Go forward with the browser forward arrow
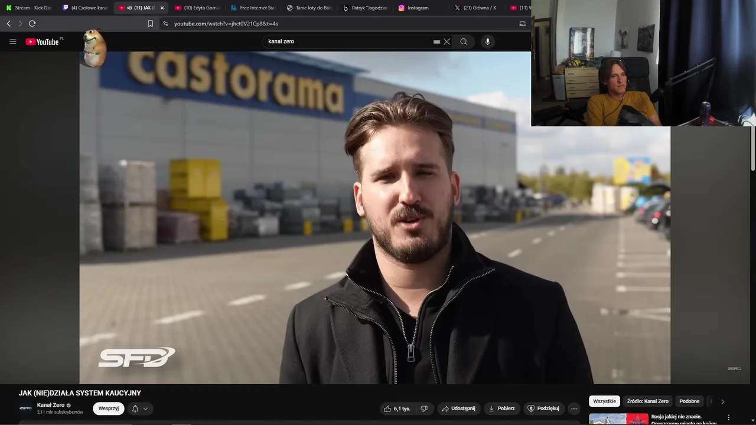This screenshot has width=756, height=425. [20, 24]
